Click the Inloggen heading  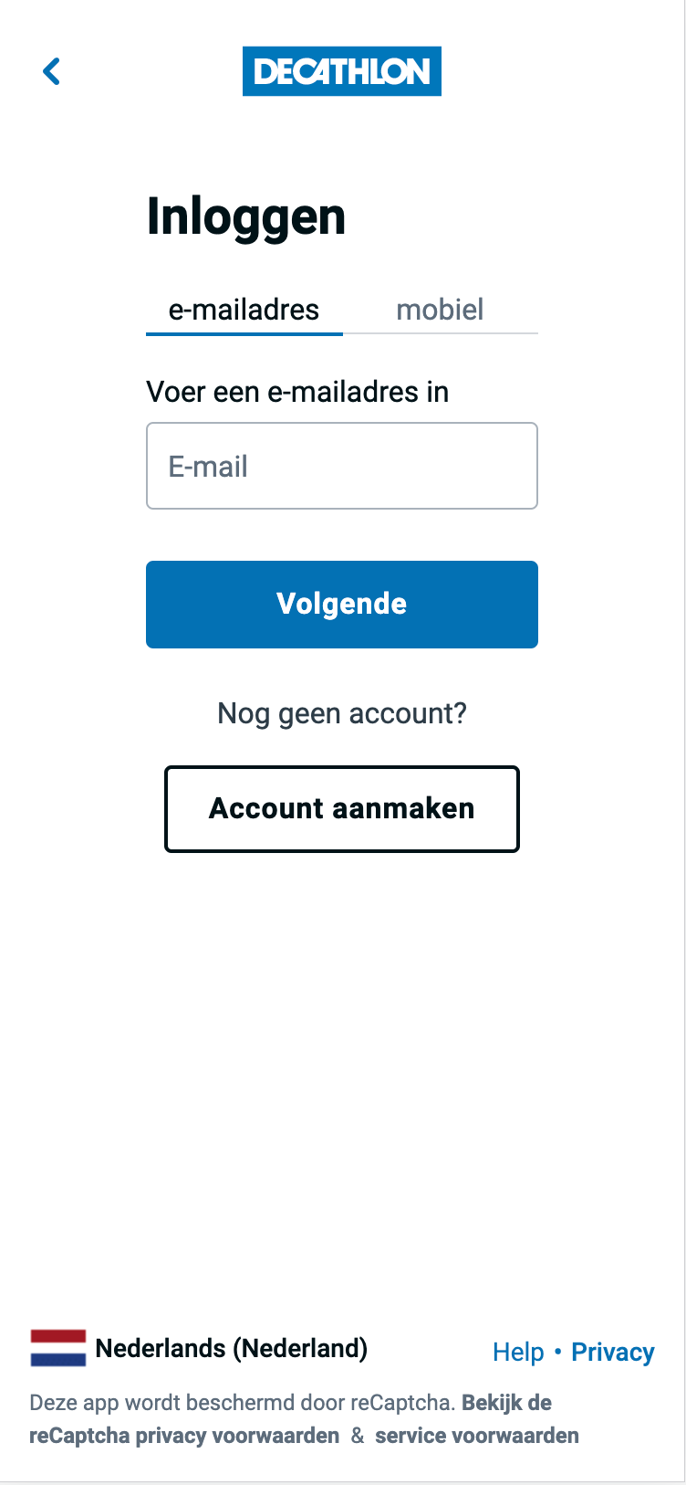[246, 217]
